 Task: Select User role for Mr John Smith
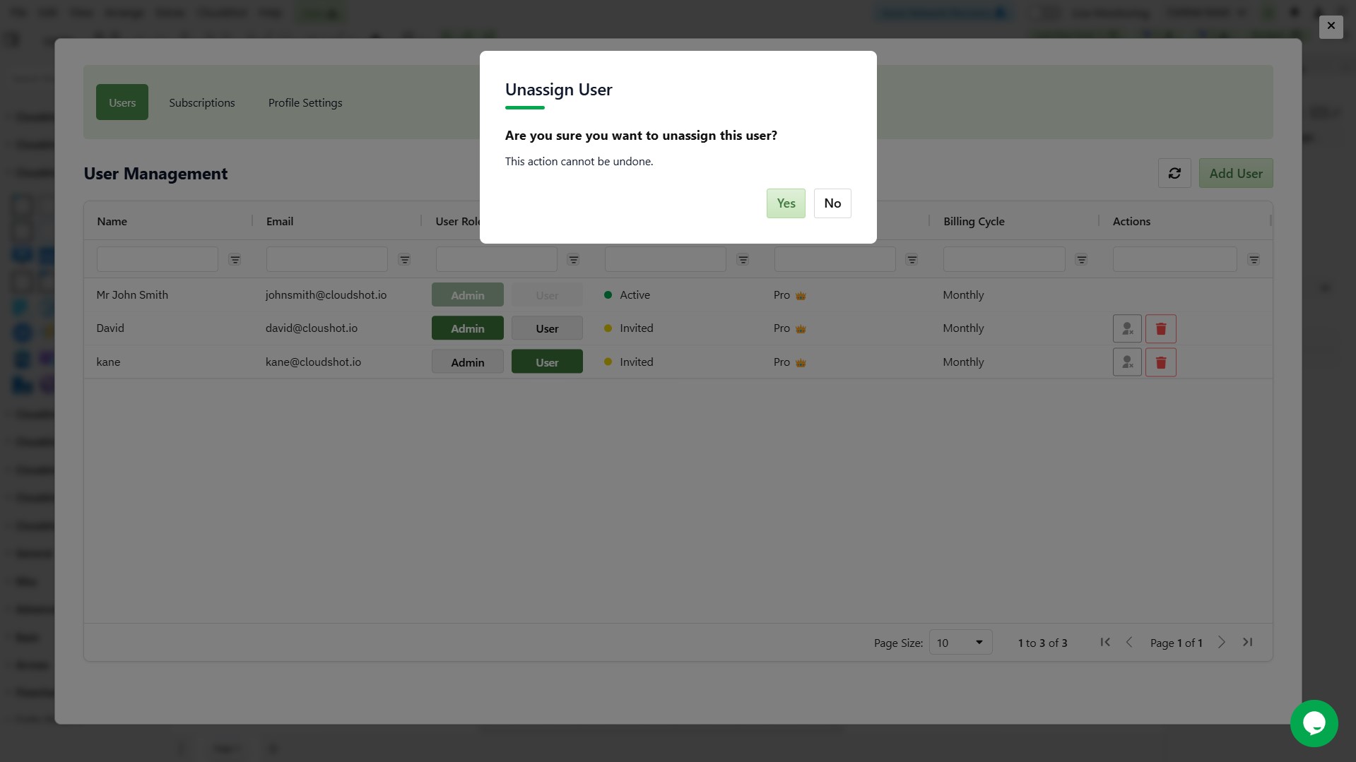coord(547,295)
